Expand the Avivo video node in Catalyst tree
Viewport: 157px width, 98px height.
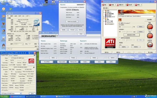pos(104,21)
